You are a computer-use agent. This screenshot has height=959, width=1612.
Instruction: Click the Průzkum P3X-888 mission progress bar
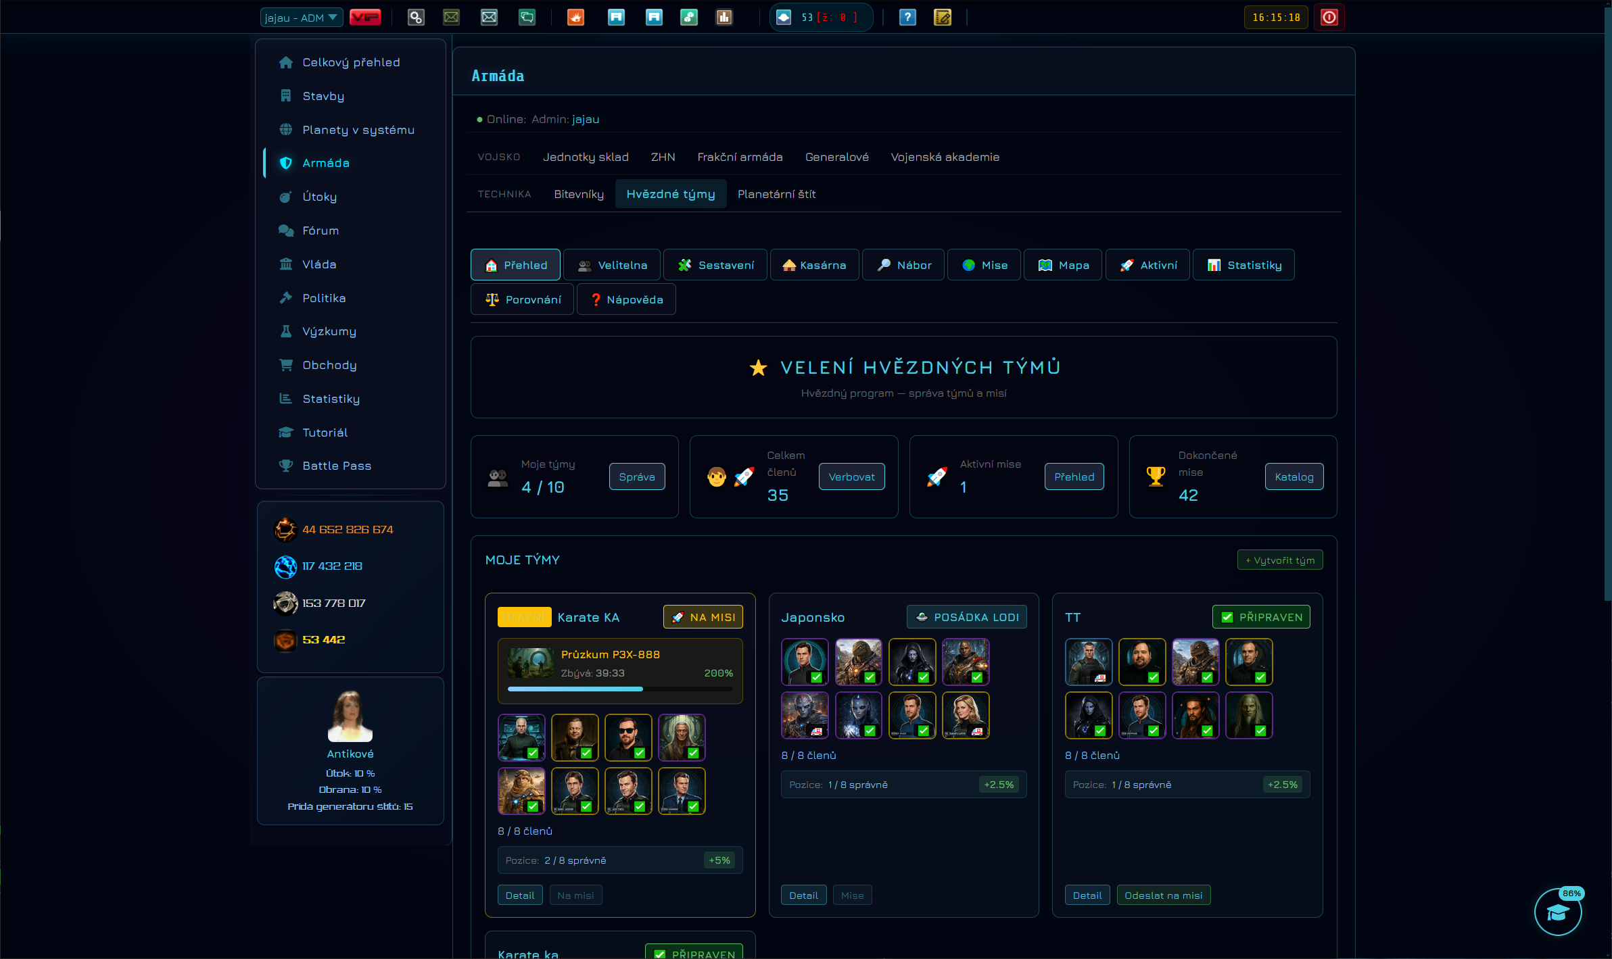[620, 689]
